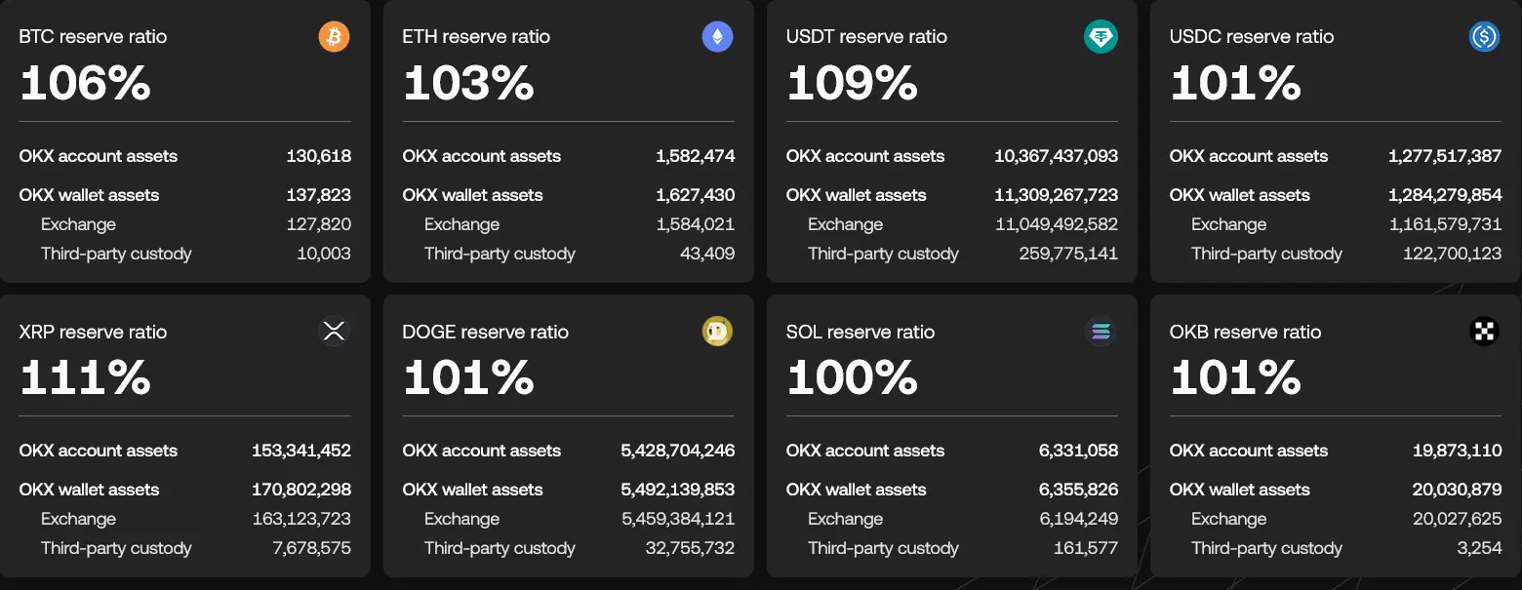Select the SOL 100% reserve ratio
1522x590 pixels.
click(x=852, y=378)
